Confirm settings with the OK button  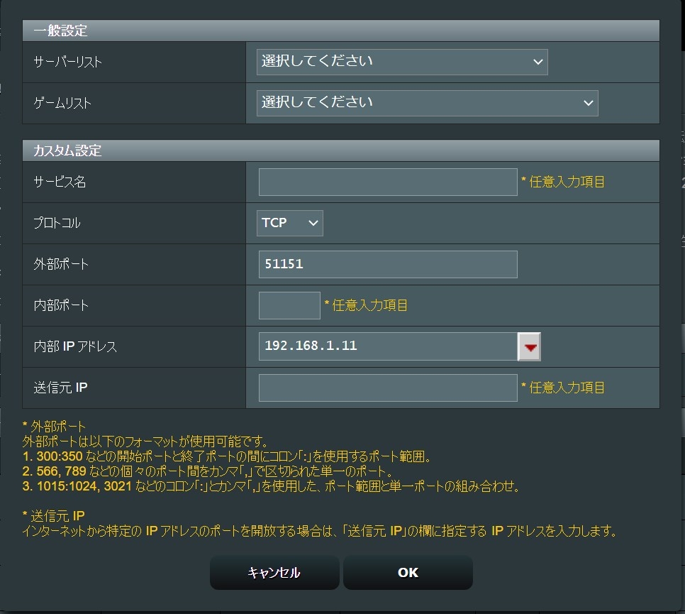click(408, 573)
